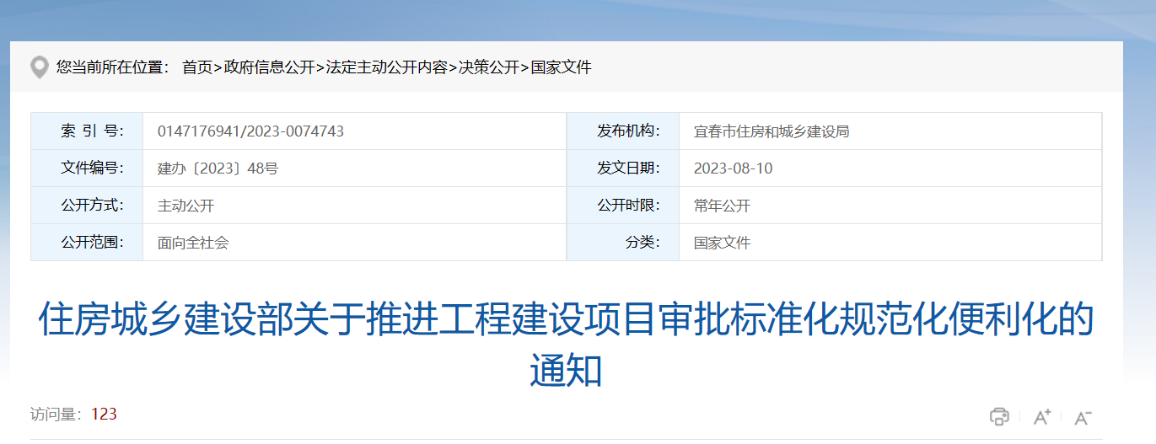Increase font size with the A+ icon
The width and height of the screenshot is (1156, 444).
pos(1042,416)
